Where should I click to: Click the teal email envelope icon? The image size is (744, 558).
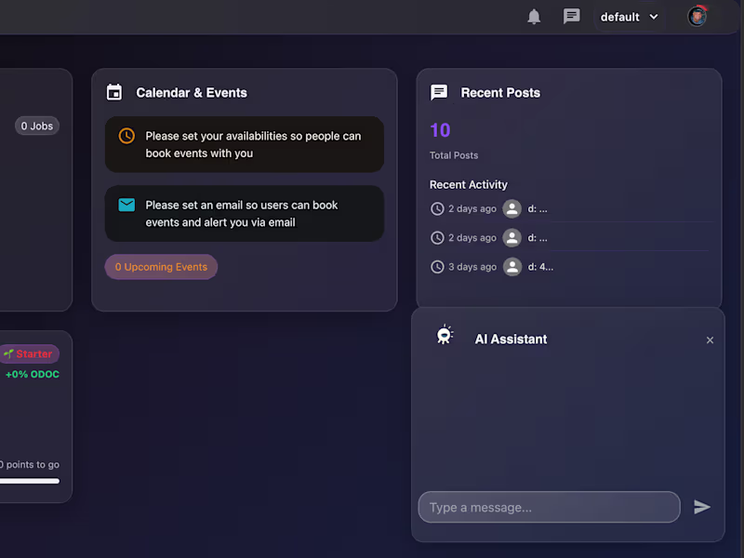click(x=126, y=205)
